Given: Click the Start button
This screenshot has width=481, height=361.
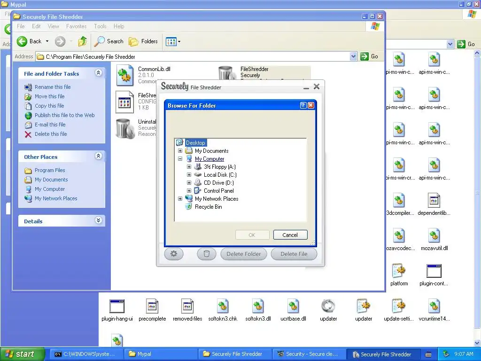Looking at the screenshot, I should [x=23, y=354].
